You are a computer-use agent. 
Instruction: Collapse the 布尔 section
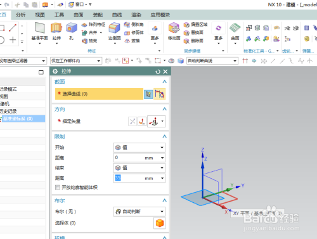164,200
